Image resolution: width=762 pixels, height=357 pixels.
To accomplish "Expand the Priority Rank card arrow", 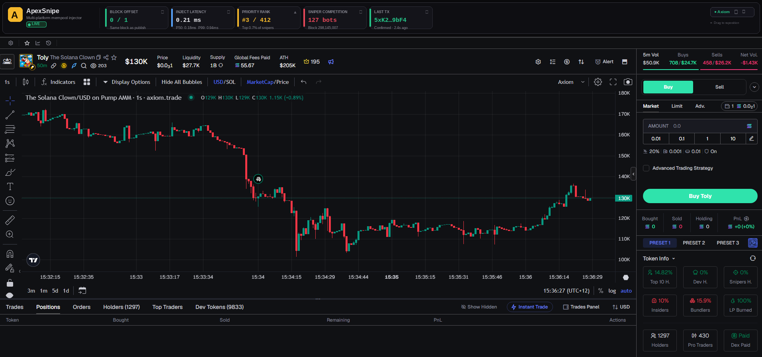I will (295, 12).
